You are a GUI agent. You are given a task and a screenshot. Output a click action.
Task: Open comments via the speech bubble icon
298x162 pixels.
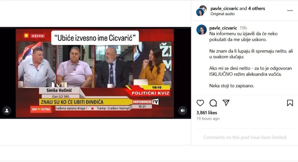click(x=213, y=103)
